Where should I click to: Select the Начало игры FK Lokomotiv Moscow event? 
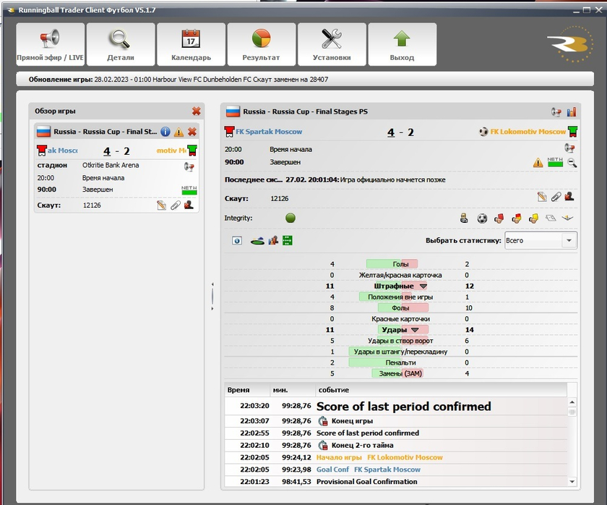[396, 457]
